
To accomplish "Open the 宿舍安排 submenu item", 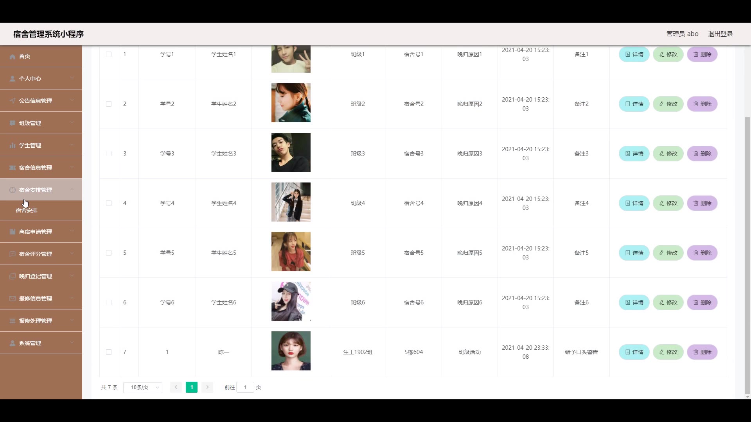I will tap(27, 210).
